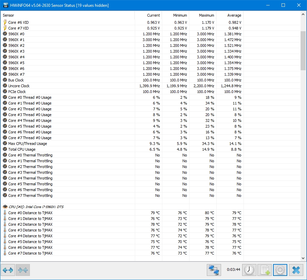The width and height of the screenshot is (307, 280).
Task: Minimize the HWiNFO64 window
Action: 268,5
